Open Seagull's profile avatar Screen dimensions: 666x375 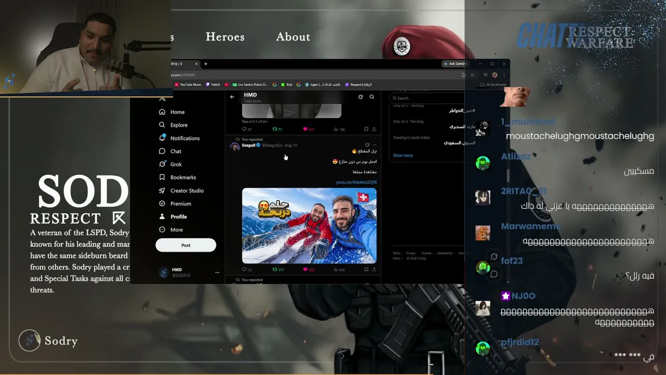click(x=235, y=146)
